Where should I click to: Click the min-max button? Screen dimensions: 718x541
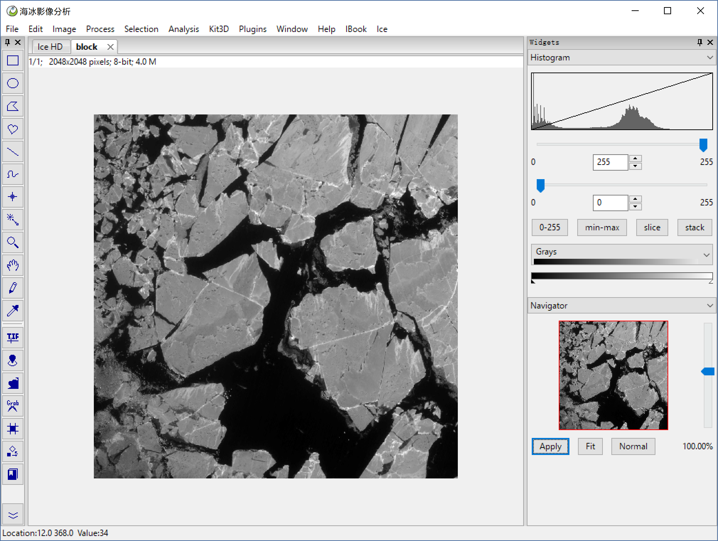(x=602, y=227)
